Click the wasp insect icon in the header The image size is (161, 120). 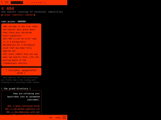(x=2, y=2)
